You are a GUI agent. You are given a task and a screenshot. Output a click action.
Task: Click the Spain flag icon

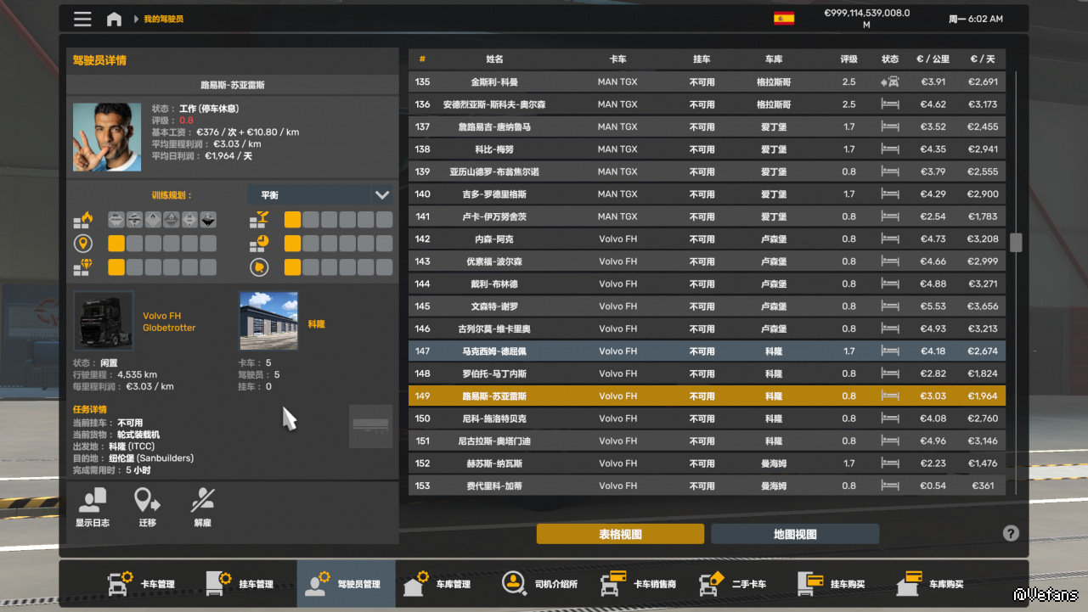[783, 18]
